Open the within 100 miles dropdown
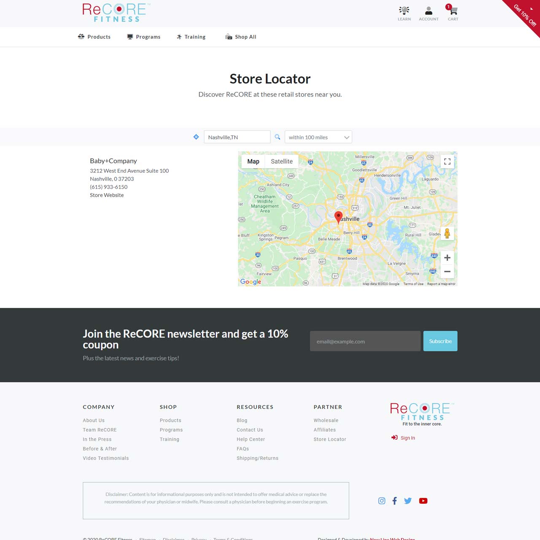This screenshot has height=540, width=540. point(319,137)
